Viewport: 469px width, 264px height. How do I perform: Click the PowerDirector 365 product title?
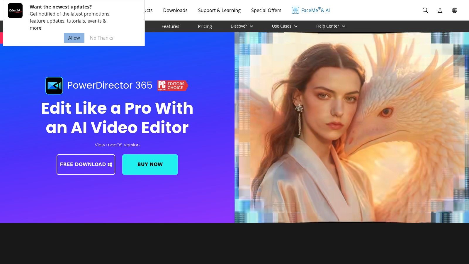[x=110, y=85]
